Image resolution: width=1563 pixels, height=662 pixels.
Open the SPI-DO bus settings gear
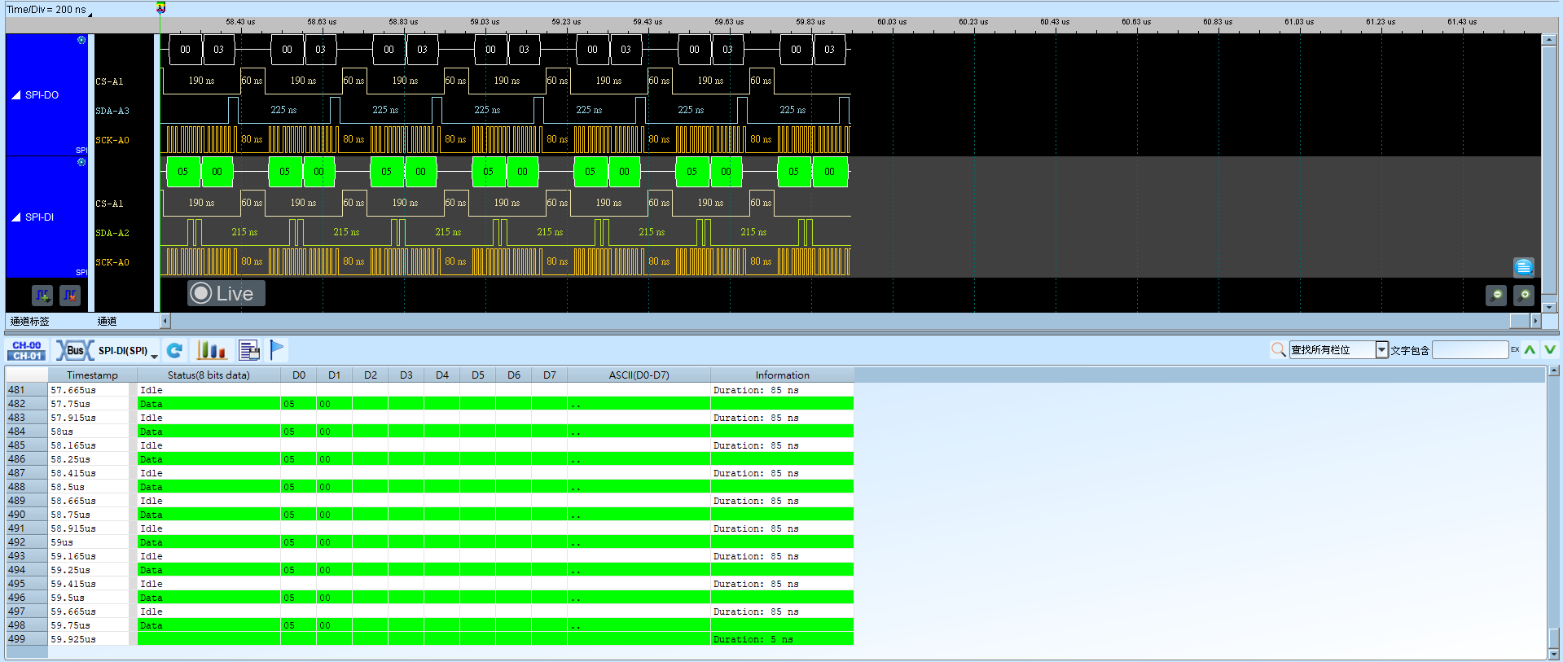(81, 40)
